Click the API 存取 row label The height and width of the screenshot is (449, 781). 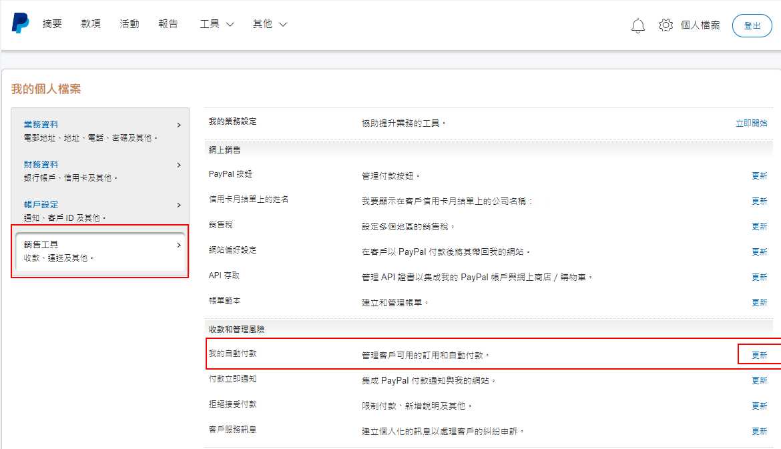click(224, 276)
